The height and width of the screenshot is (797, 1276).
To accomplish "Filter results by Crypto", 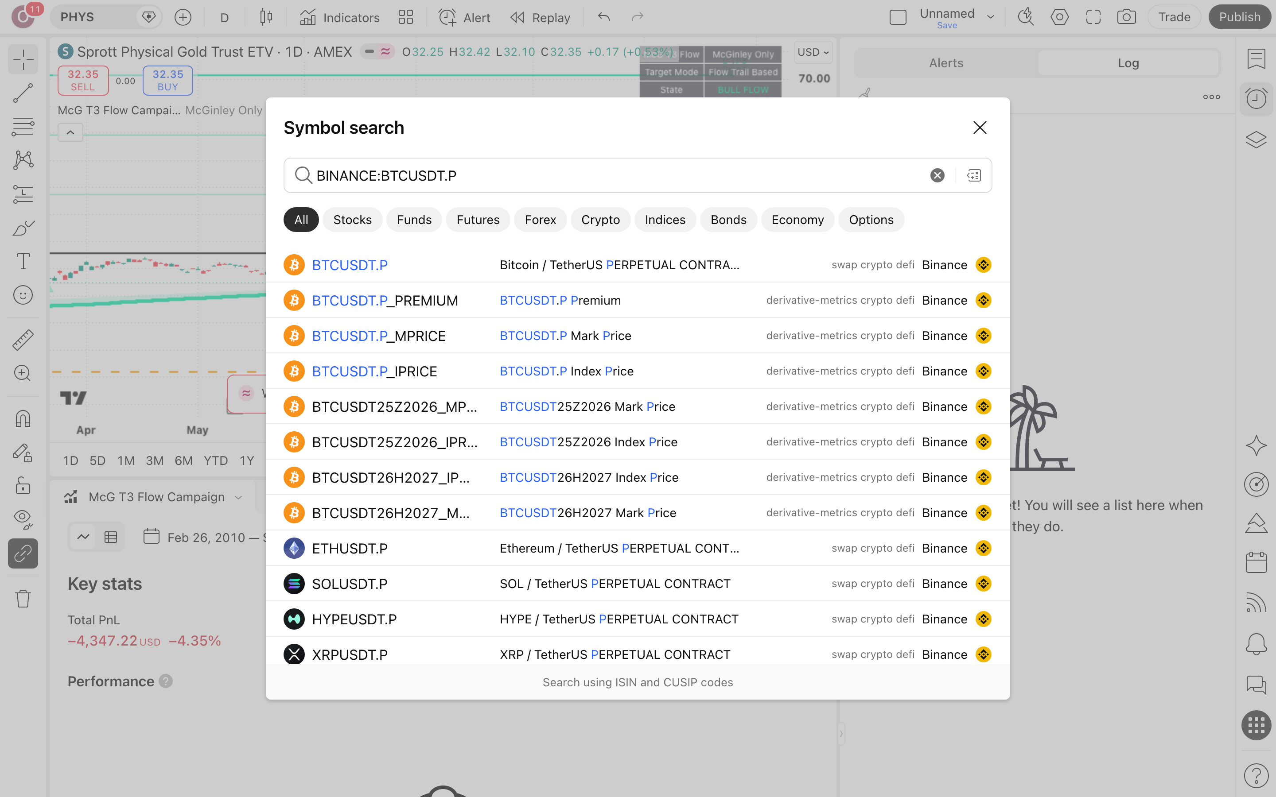I will coord(600,220).
